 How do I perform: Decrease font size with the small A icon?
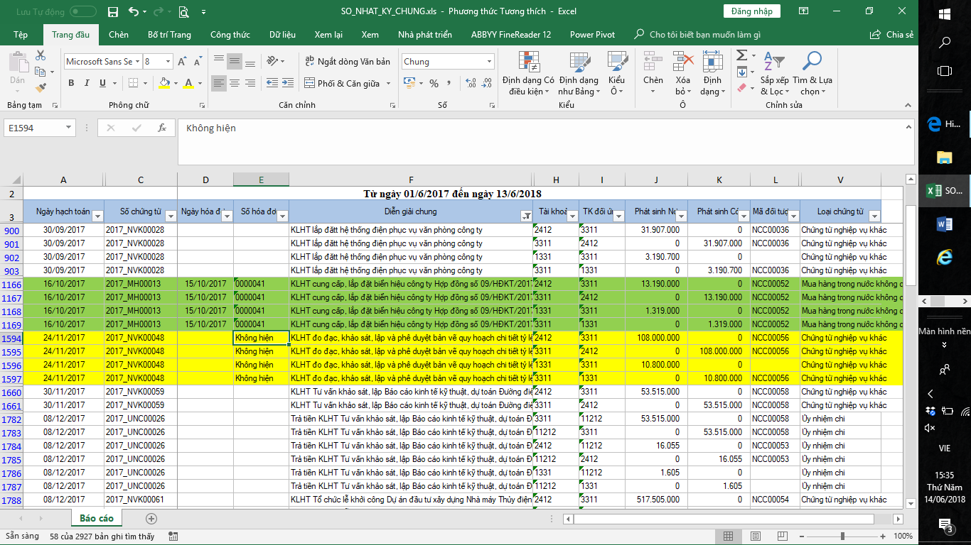(x=198, y=62)
